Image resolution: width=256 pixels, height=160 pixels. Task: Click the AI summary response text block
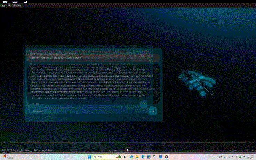pos(89,84)
